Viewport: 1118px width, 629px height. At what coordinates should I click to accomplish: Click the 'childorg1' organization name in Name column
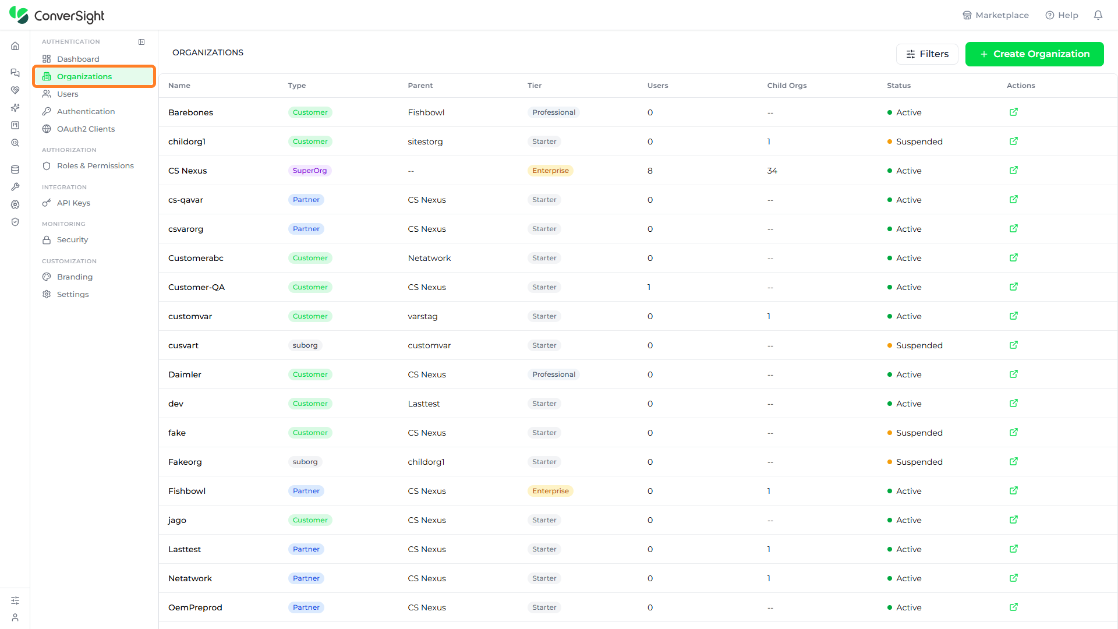coord(187,142)
